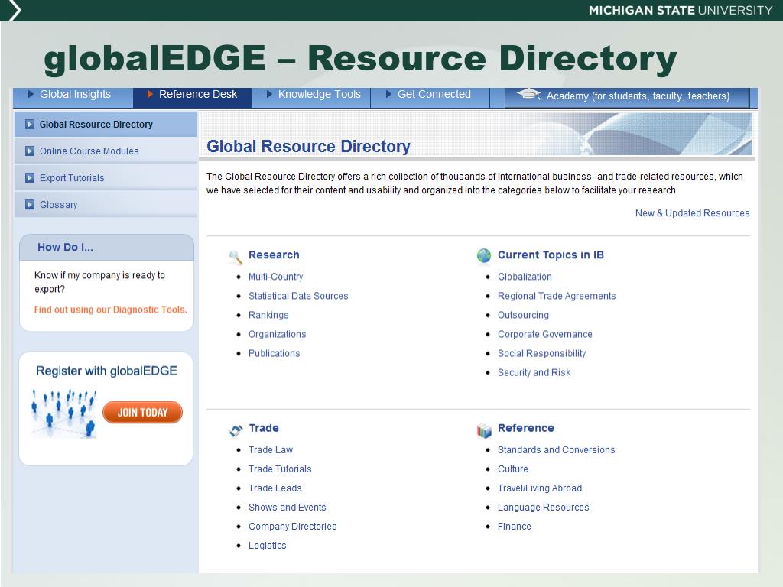783x587 pixels.
Task: Open the Statistical Data Sources link
Action: [298, 296]
